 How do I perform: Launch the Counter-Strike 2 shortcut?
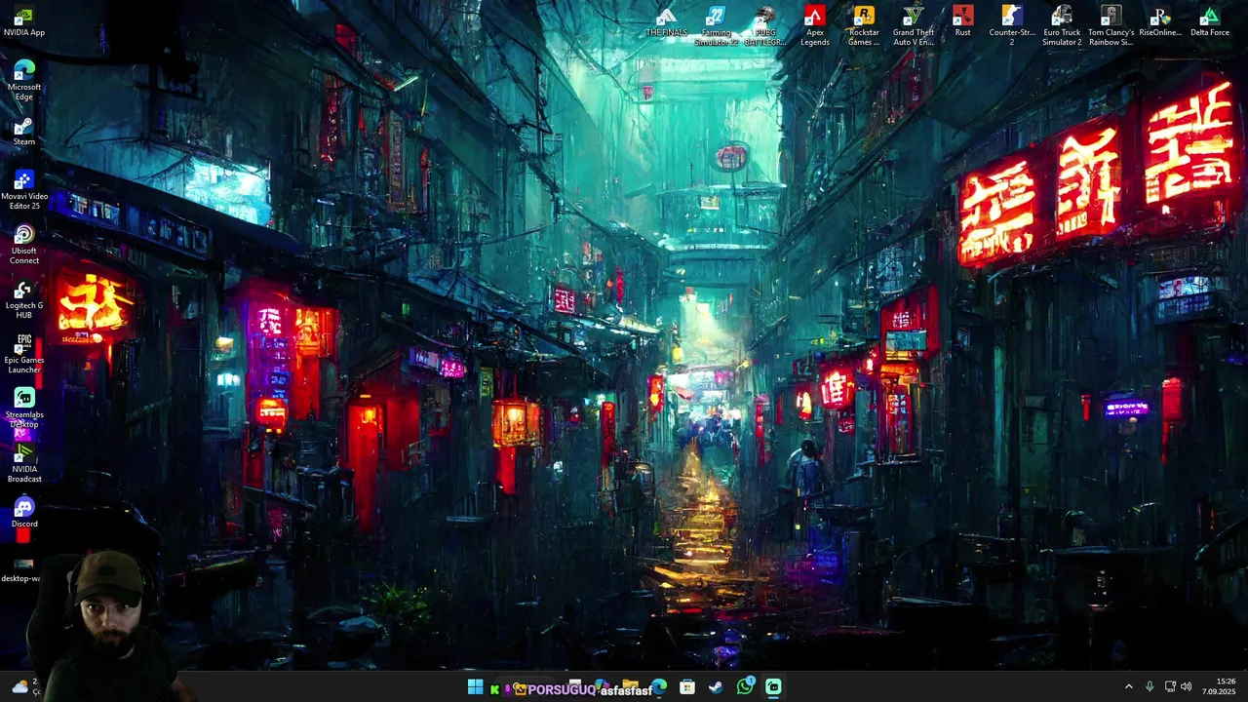click(x=1012, y=26)
